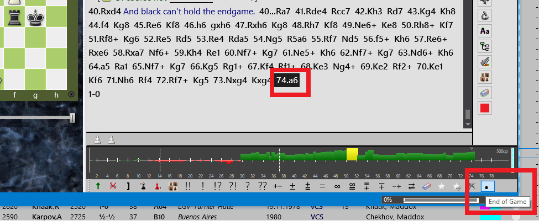Click the red crossed Delete Variation icon
Image resolution: width=539 pixels, height=221 pixels.
(113, 186)
